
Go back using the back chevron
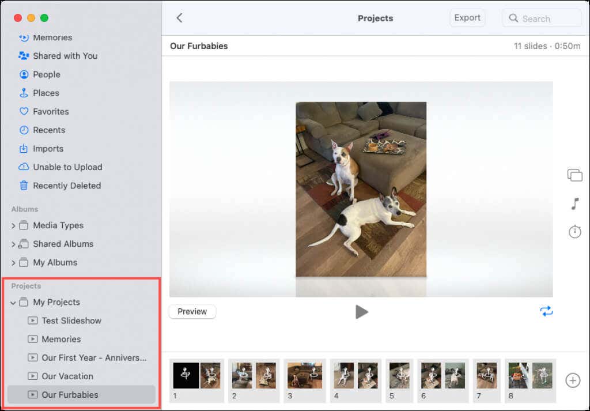click(x=180, y=18)
